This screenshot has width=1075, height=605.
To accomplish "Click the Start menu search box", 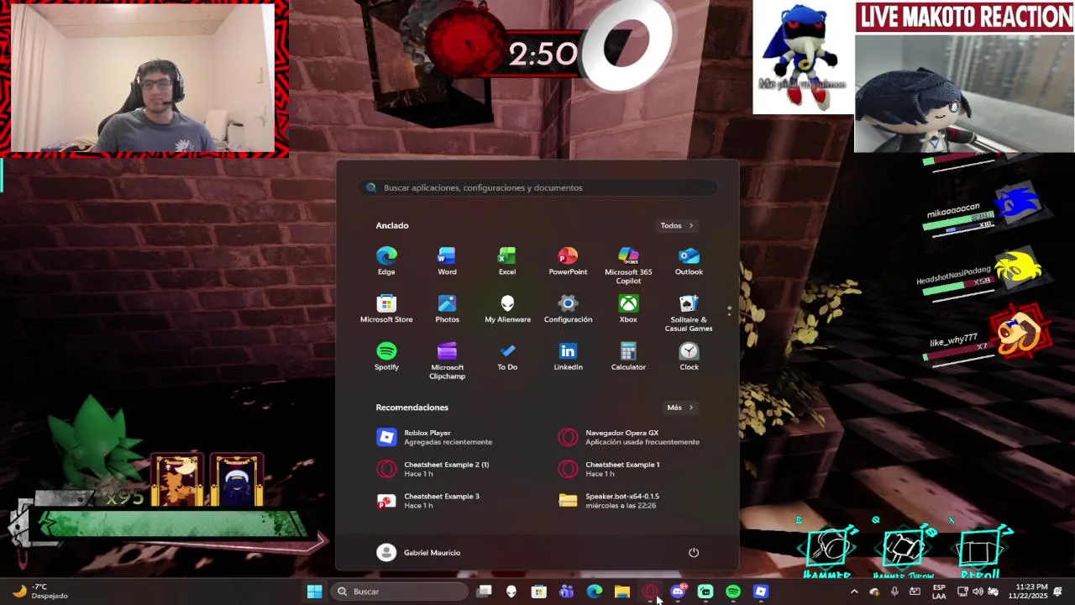I will click(537, 187).
